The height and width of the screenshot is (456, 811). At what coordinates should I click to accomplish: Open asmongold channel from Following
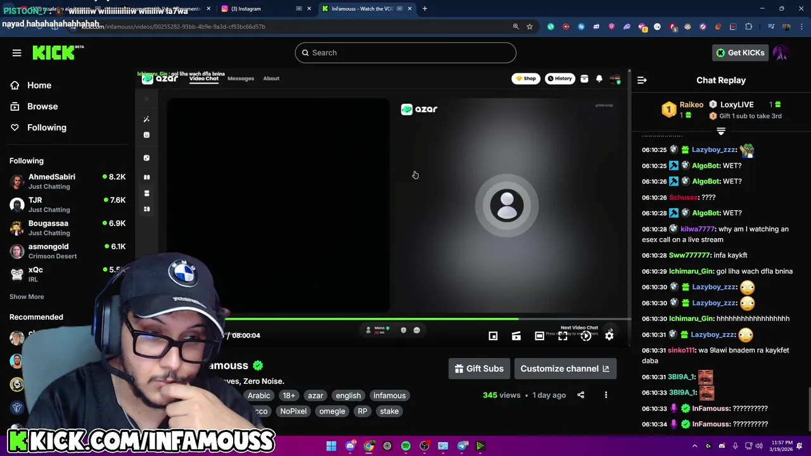coord(68,251)
